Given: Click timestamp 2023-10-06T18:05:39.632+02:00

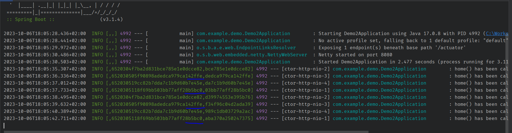Looking at the screenshot, I should [45, 104].
